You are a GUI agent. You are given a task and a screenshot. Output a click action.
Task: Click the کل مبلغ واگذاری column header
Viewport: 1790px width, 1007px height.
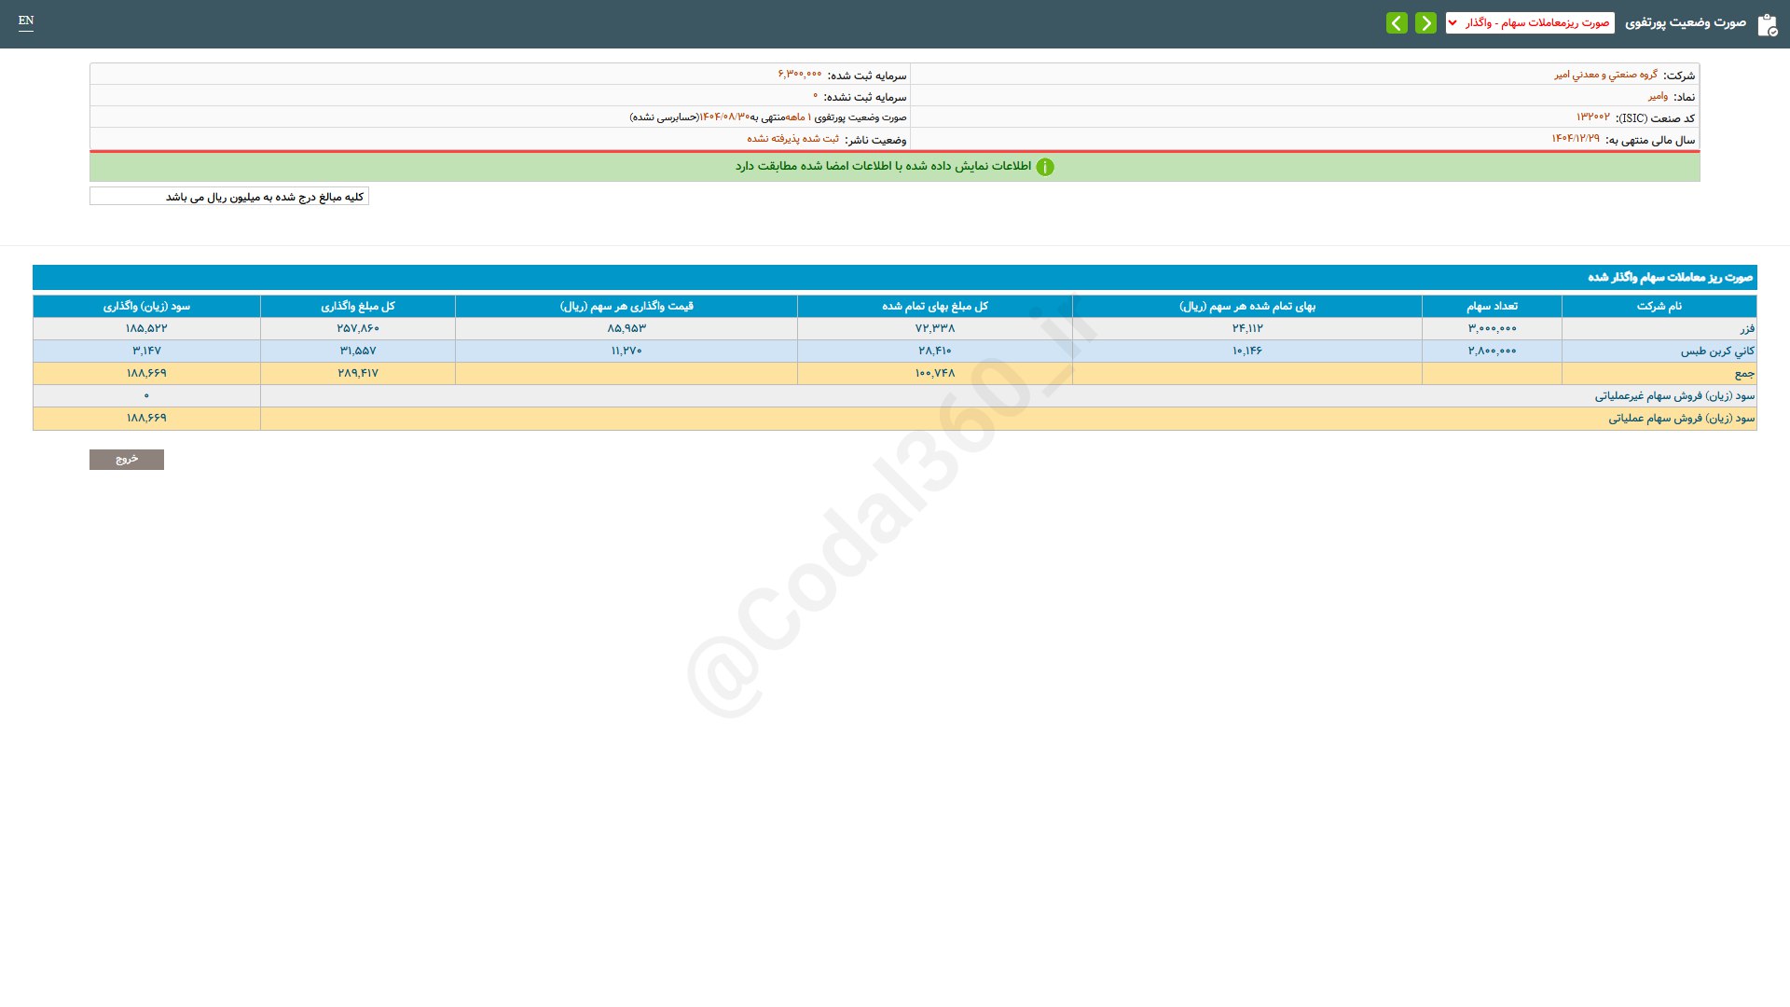click(x=358, y=306)
